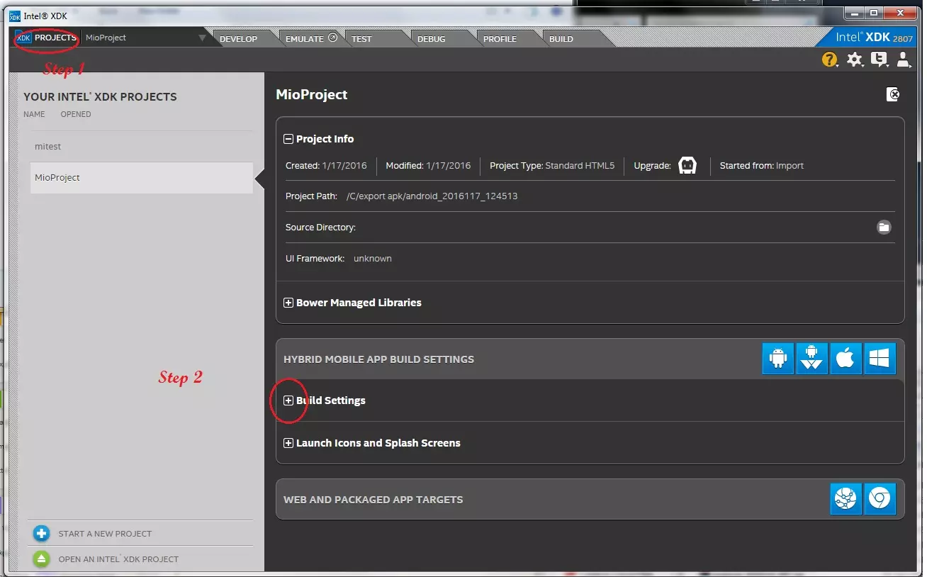Click the 'UI Framework: unknown' text
The height and width of the screenshot is (577, 927).
pyautogui.click(x=339, y=259)
